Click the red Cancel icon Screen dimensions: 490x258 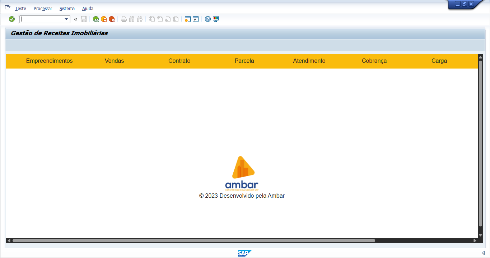112,19
